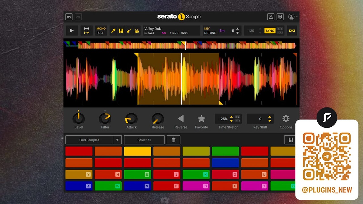Select the bright yellow pad in top row

(137, 151)
